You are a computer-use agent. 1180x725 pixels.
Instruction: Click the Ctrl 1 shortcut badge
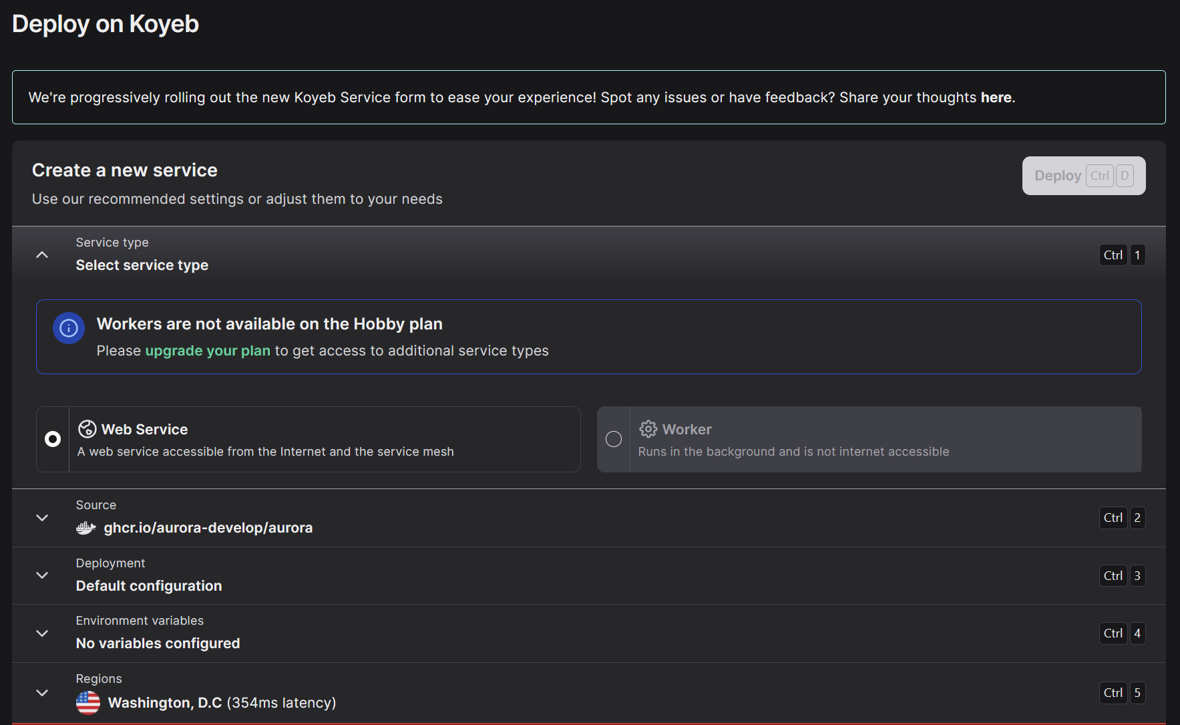[x=1122, y=255]
